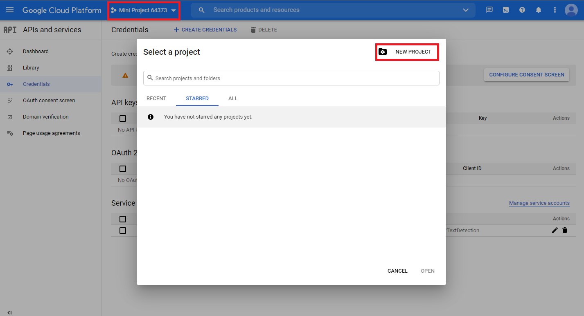This screenshot has height=316, width=584.
Task: Click OPEN in Select a project dialog
Action: click(x=428, y=271)
